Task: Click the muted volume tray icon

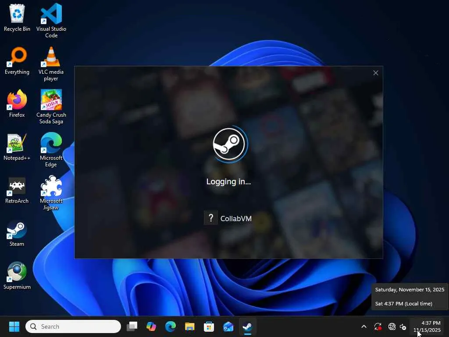Action: click(x=403, y=326)
